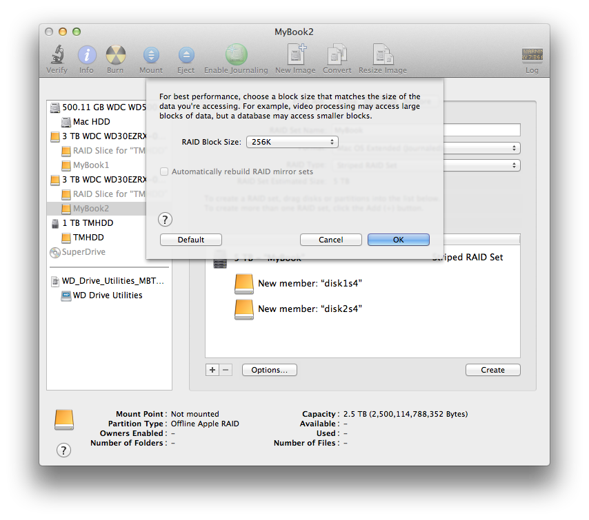Click the orange drive icon in info area

tap(64, 420)
